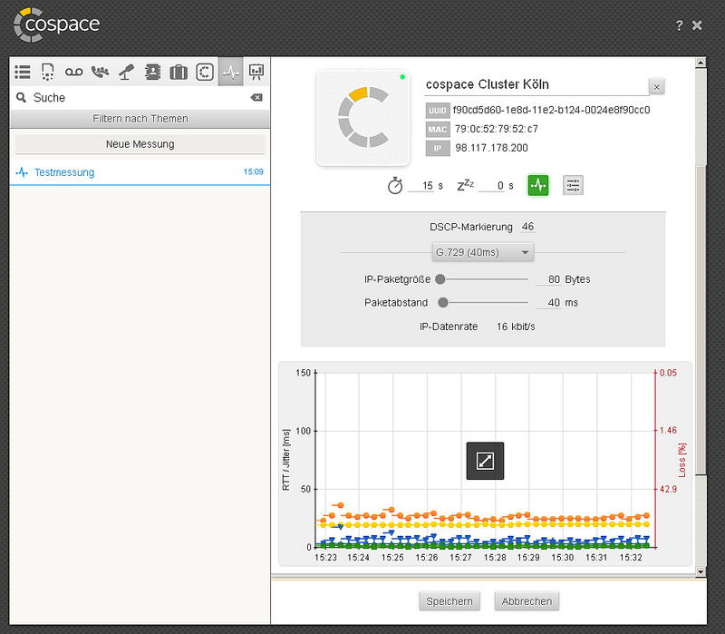Edit the 15 s duration field
The height and width of the screenshot is (634, 725).
click(x=420, y=186)
